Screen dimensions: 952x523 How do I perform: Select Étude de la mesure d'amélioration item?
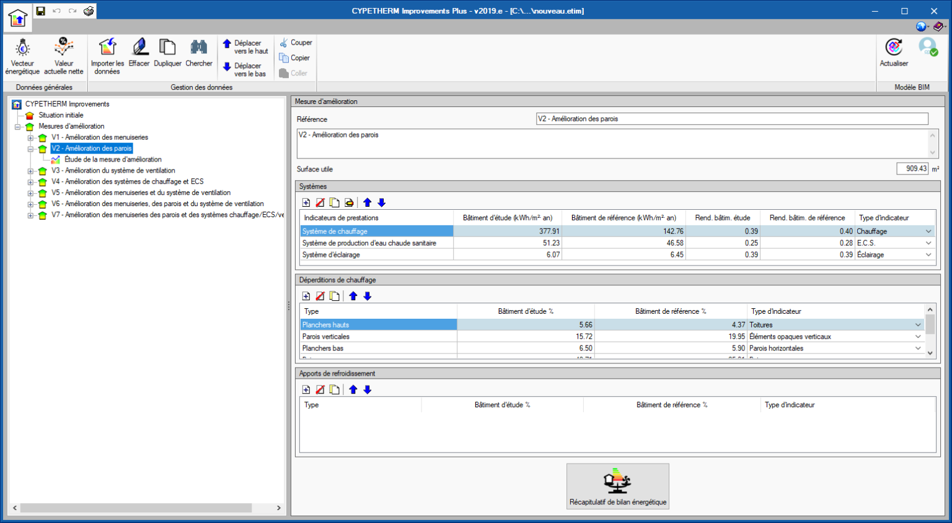pos(113,160)
